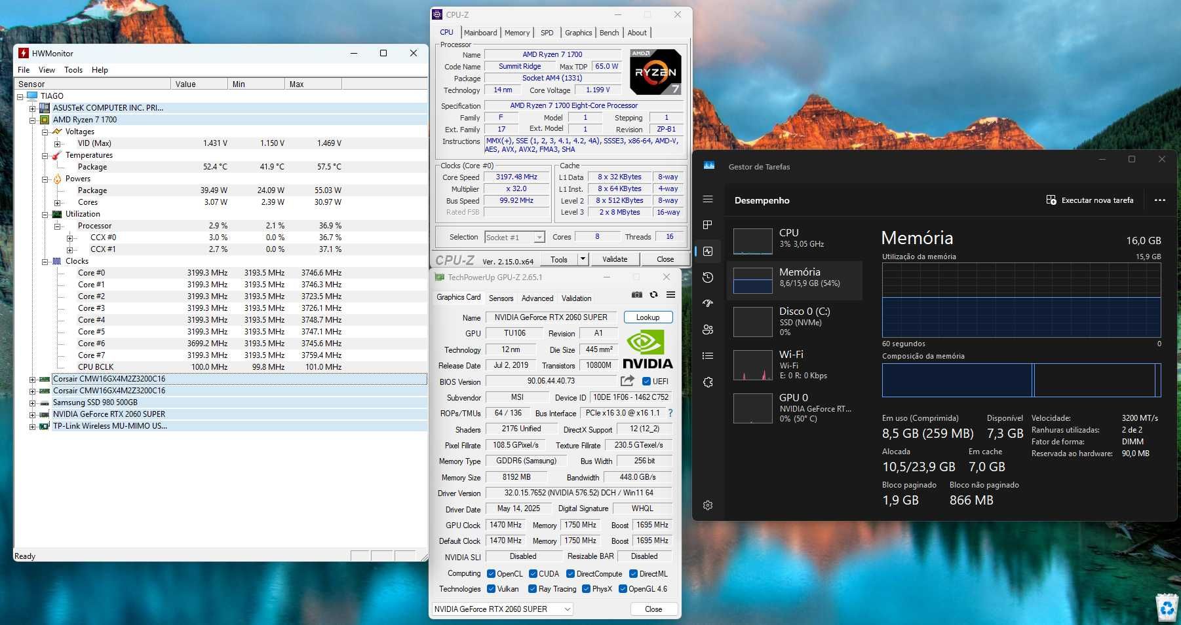Select the CPU performance graph thumbnail

[752, 241]
